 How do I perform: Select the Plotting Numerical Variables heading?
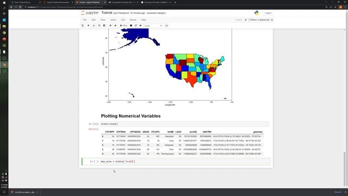point(130,116)
